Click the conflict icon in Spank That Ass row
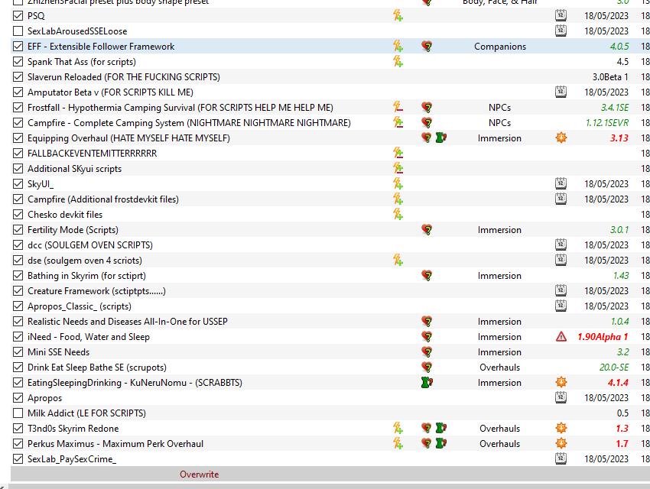The image size is (650, 489). pyautogui.click(x=398, y=62)
